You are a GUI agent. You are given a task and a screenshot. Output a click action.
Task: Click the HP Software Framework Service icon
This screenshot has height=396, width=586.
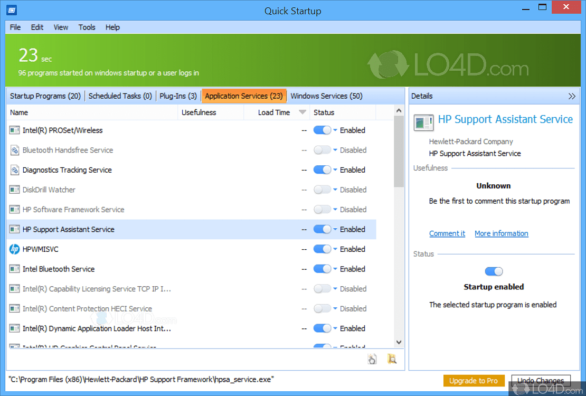point(15,210)
